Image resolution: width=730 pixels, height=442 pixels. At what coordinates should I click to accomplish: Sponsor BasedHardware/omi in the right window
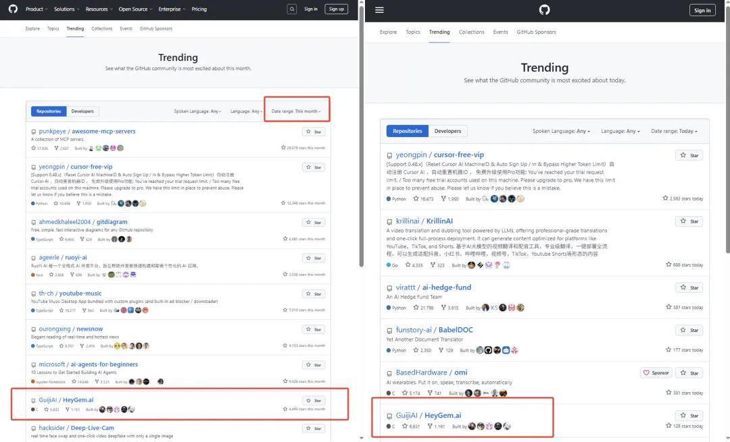click(656, 373)
